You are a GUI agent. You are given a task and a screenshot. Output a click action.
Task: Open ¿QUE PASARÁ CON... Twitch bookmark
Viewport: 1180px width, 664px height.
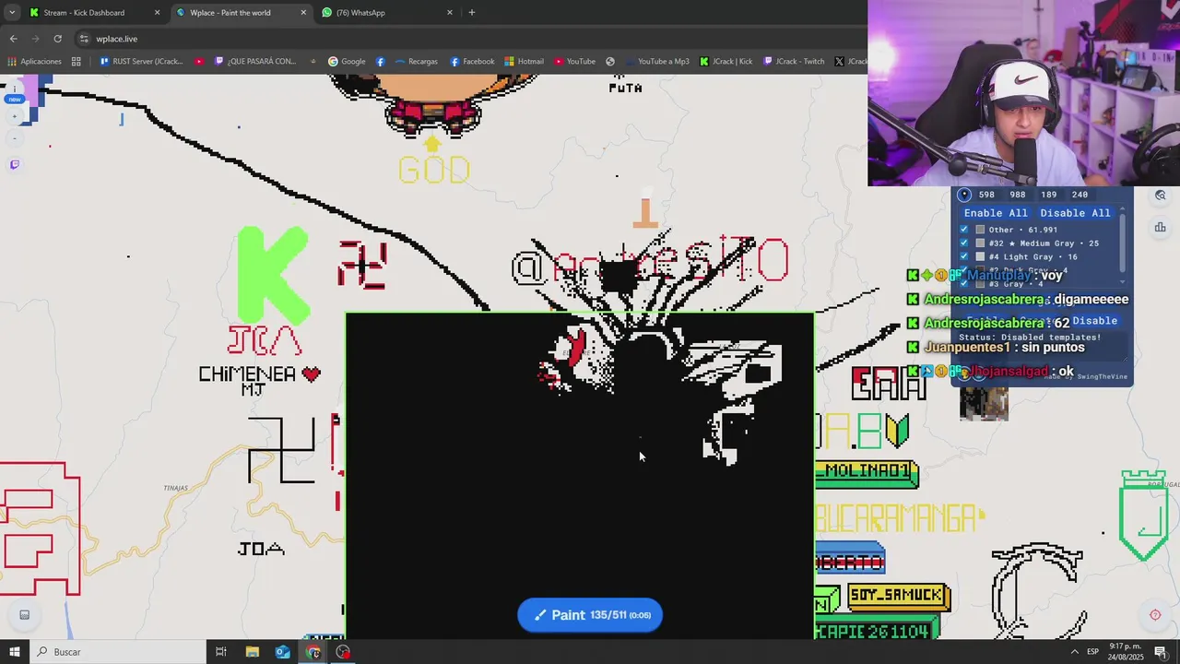[x=255, y=62]
